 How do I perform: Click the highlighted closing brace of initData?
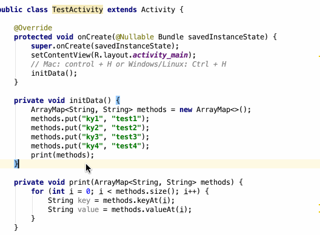16,164
